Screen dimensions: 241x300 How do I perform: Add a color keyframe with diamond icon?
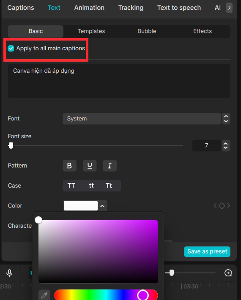(222, 206)
